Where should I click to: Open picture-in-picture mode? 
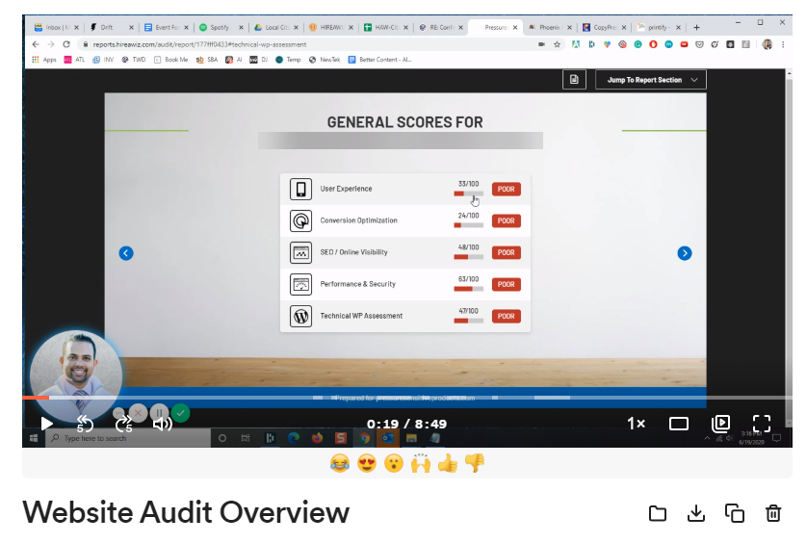pos(720,424)
